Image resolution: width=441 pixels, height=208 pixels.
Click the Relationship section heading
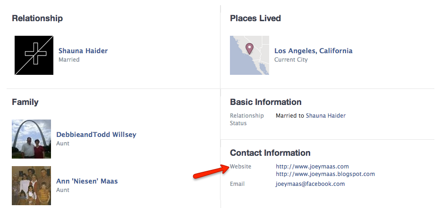click(37, 18)
